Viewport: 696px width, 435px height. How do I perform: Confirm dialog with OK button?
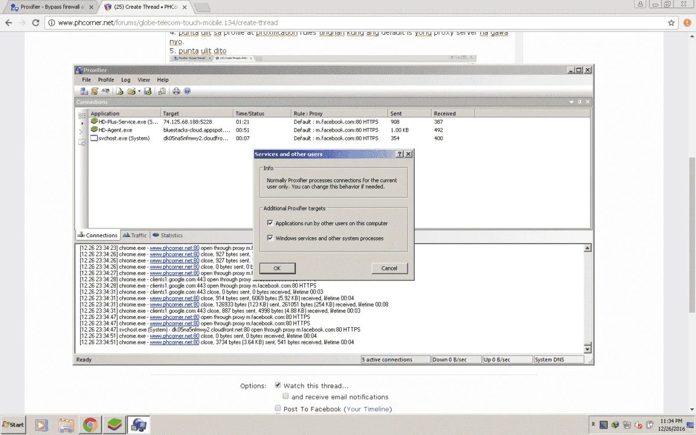pos(277,268)
